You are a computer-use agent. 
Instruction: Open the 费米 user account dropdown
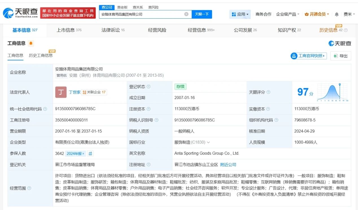click(349, 14)
